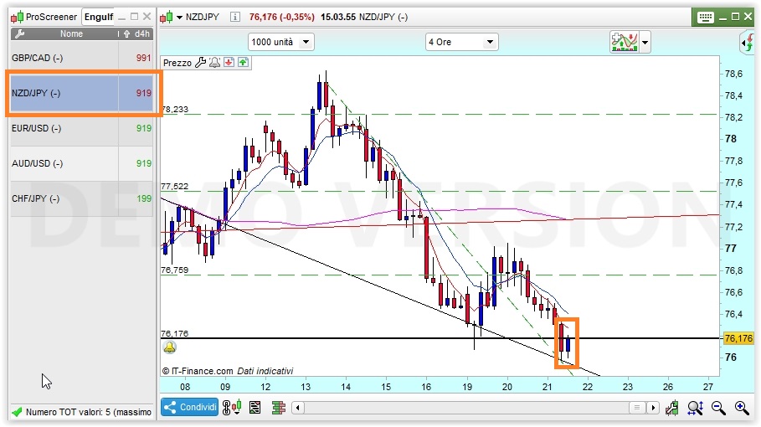This screenshot has width=761, height=427.
Task: Click the 78,233 level label
Action: tap(175, 110)
